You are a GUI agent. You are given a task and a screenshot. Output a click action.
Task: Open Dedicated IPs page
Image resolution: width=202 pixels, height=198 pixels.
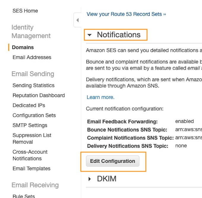tap(29, 105)
